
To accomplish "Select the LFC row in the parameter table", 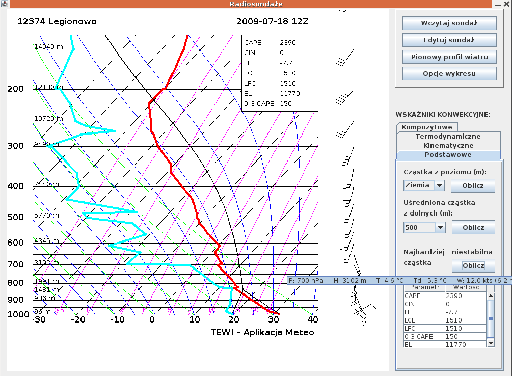I will 445,328.
